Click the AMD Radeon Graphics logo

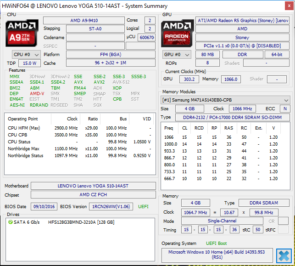click(178, 33)
